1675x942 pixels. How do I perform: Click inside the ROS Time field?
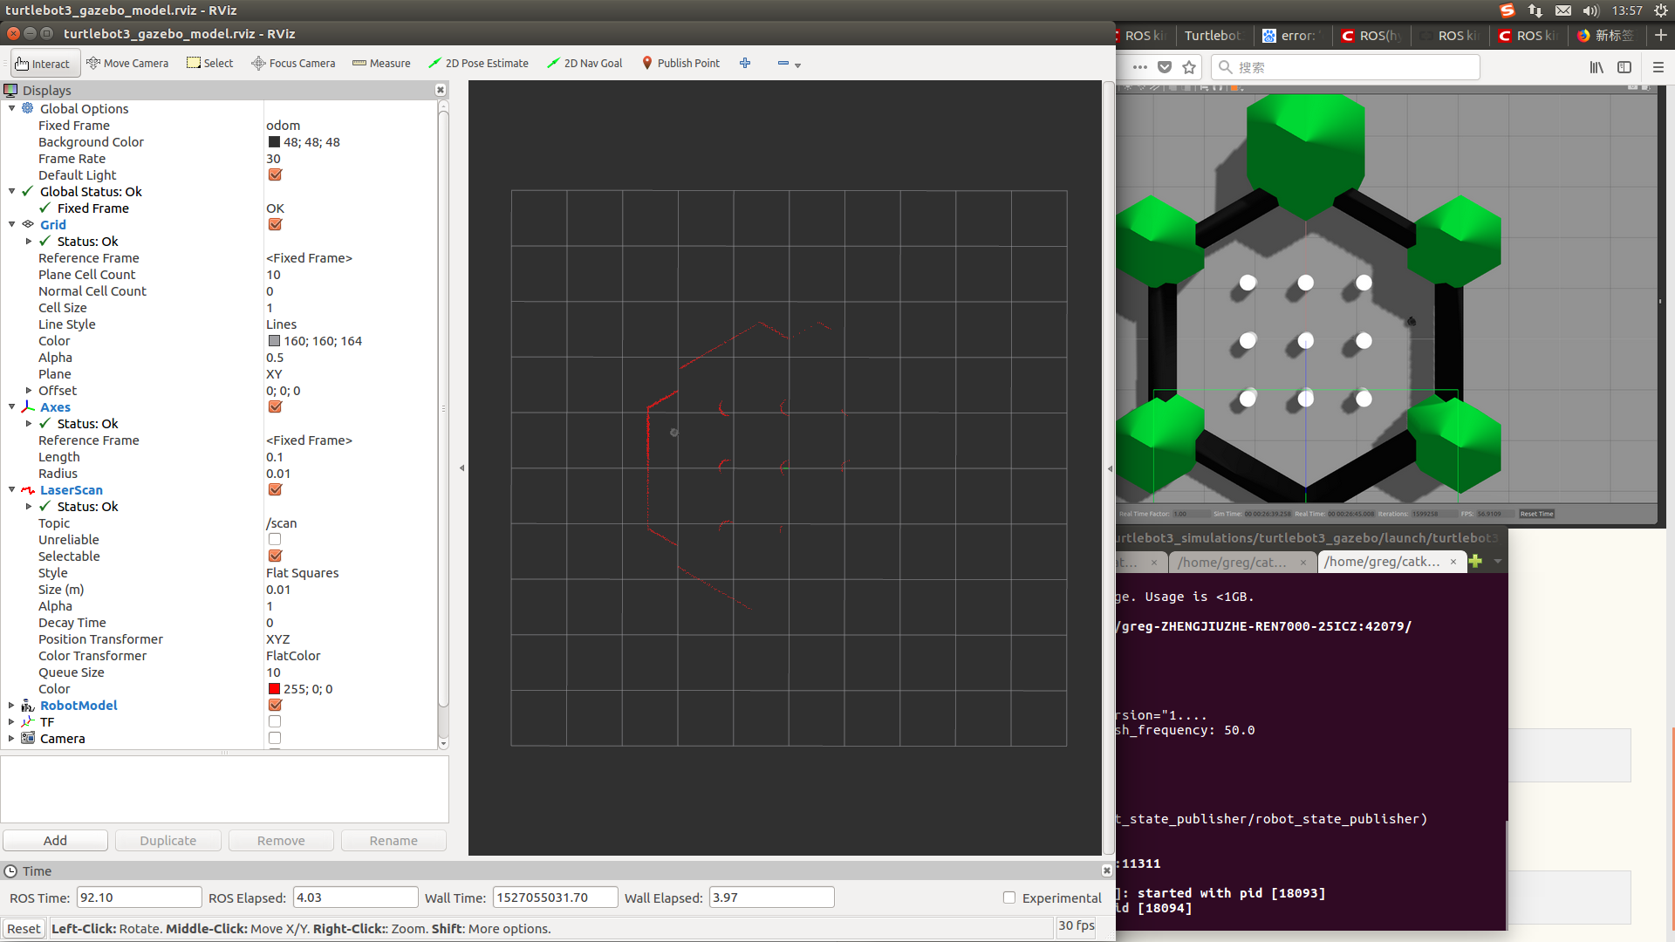coord(139,897)
